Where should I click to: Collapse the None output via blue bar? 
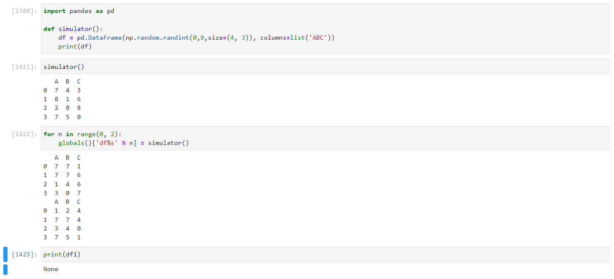[x=5, y=269]
